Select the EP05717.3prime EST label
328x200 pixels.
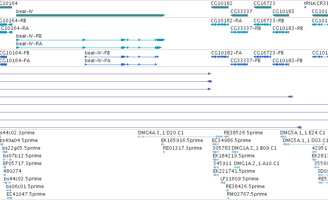(22, 164)
